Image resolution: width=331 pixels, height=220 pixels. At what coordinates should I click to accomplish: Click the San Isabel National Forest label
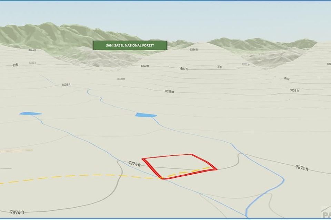[x=130, y=45]
